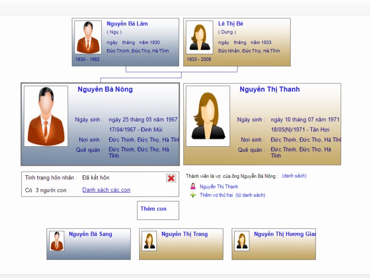This screenshot has width=370, height=280.
Task: Click Lê Thị Bé's year năm 1933 text
Action: pyautogui.click(x=261, y=43)
